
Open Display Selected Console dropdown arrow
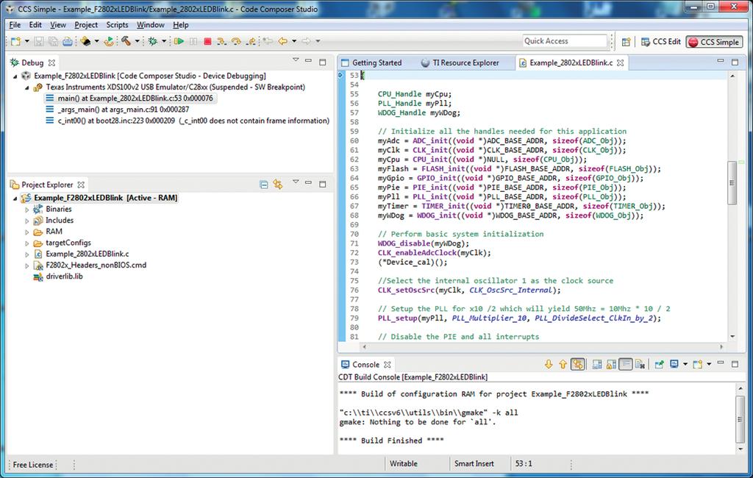pyautogui.click(x=685, y=364)
